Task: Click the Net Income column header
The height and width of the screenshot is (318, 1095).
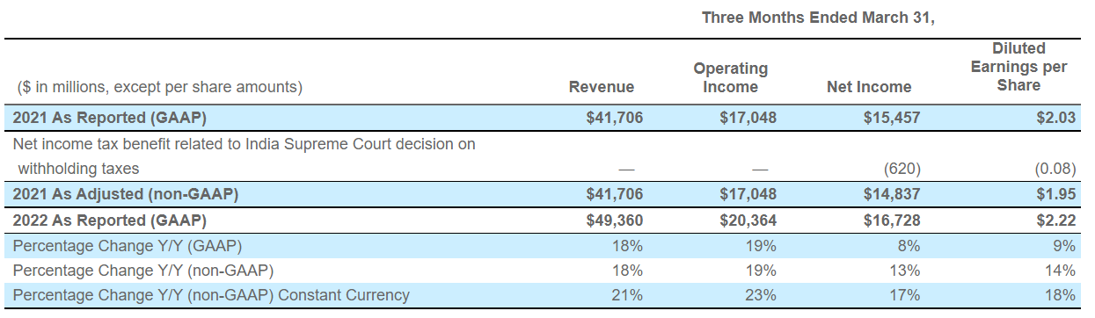Action: 869,87
